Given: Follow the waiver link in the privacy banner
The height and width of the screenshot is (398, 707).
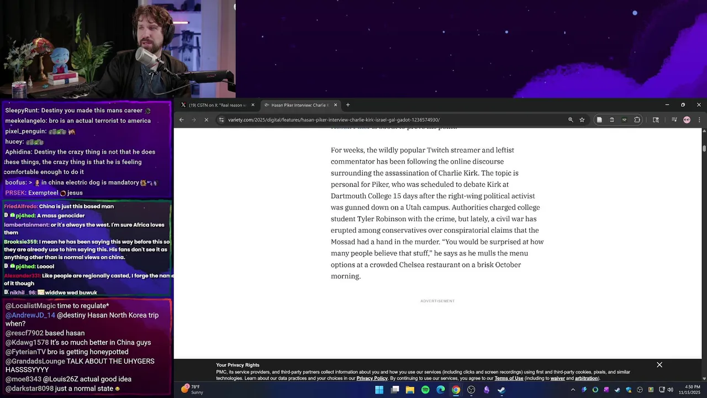Looking at the screenshot, I should (x=558, y=379).
